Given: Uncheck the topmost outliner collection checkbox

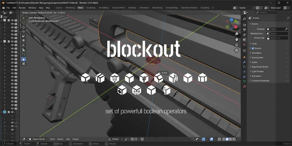Looking at the screenshot, I should point(9,20).
